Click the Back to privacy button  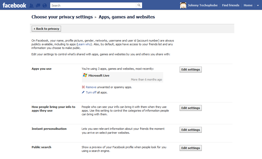tap(46, 29)
